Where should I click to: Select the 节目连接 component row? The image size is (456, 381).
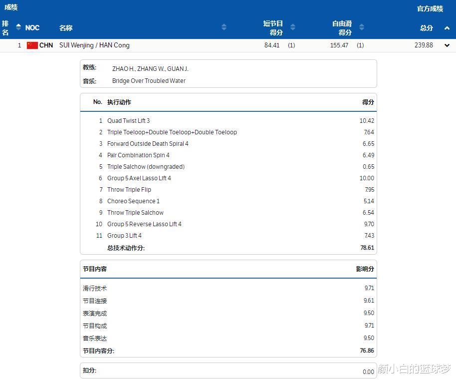point(228,301)
